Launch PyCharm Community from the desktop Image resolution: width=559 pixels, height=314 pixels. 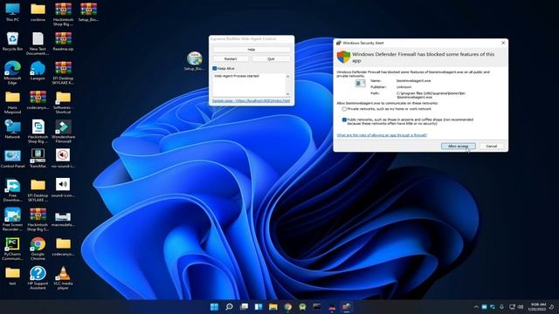click(12, 249)
